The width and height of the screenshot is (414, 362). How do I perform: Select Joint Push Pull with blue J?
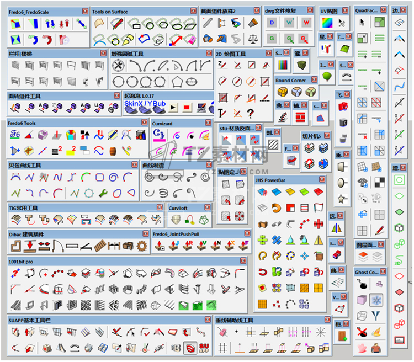click(x=174, y=246)
